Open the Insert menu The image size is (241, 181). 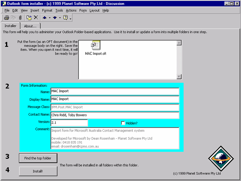35,10
